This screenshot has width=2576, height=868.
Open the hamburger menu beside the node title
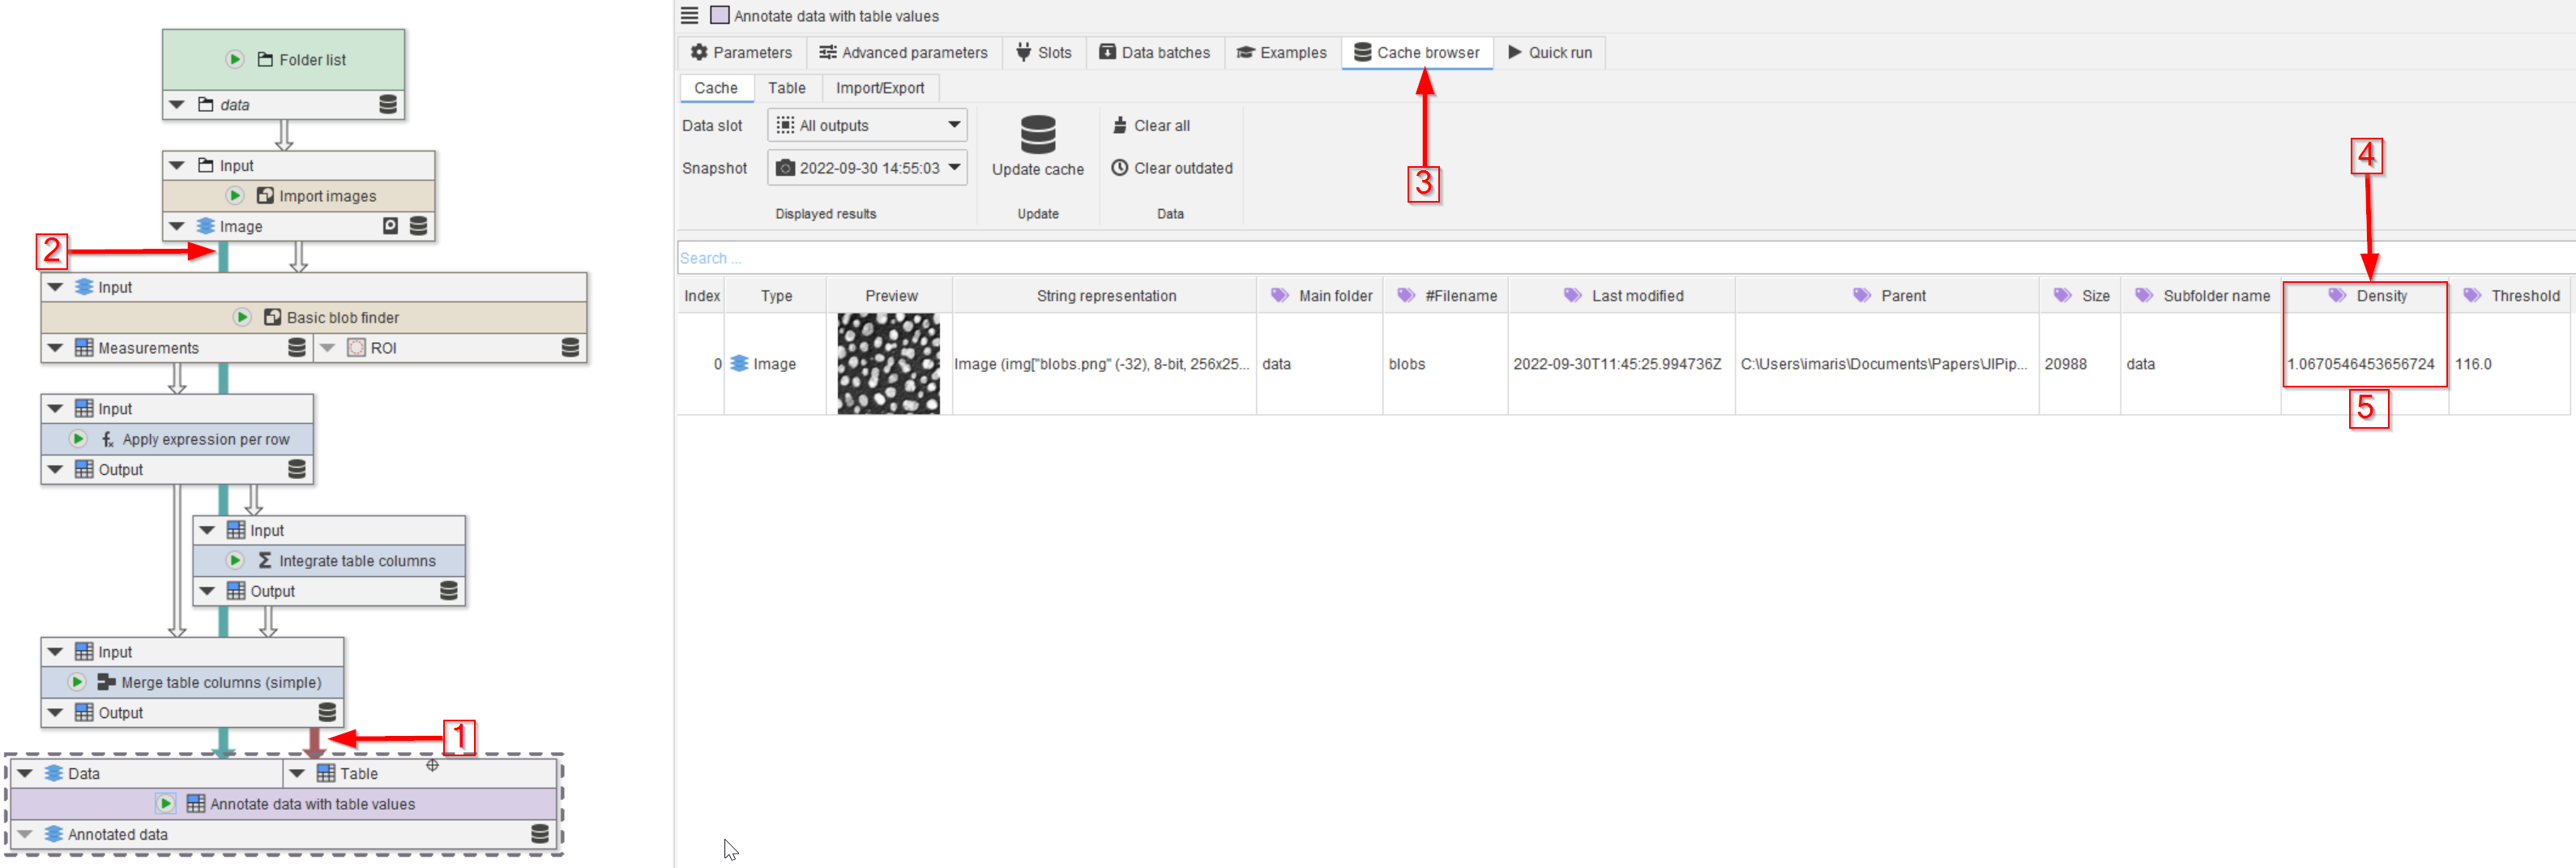pos(690,16)
